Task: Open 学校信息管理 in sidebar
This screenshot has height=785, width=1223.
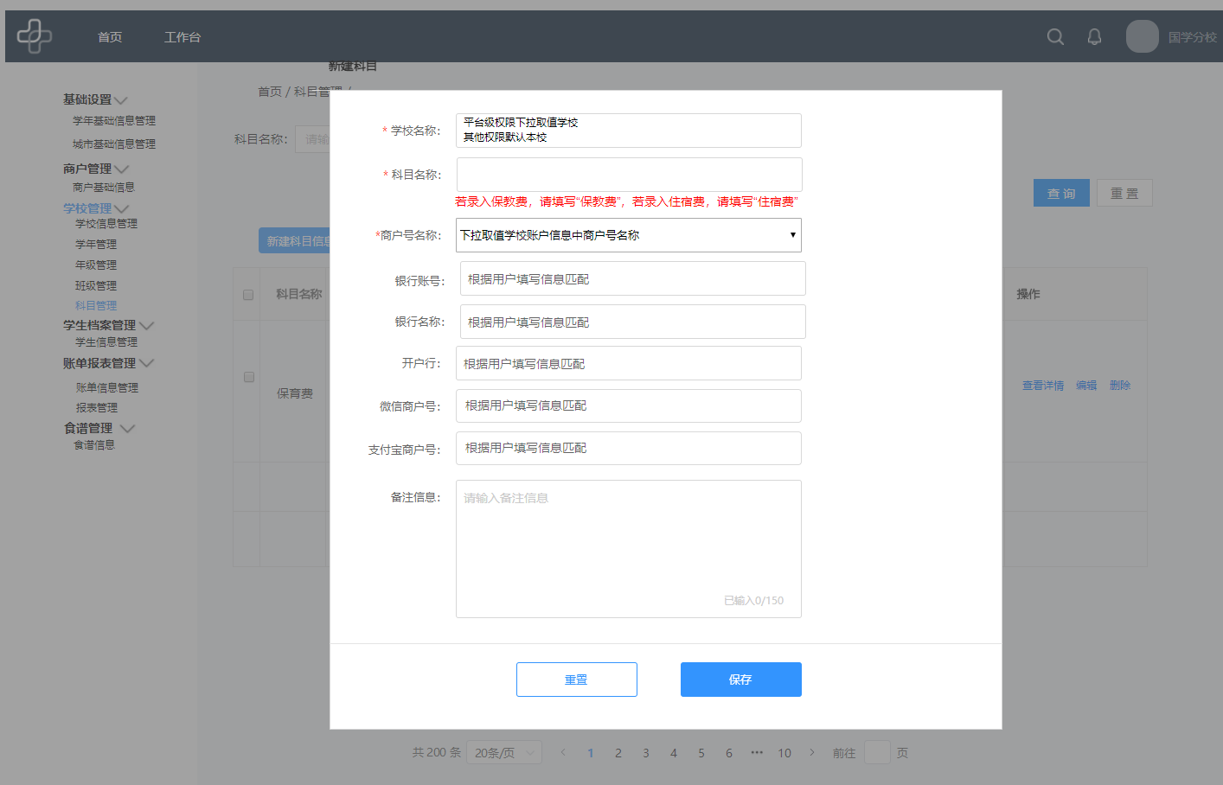Action: click(106, 224)
